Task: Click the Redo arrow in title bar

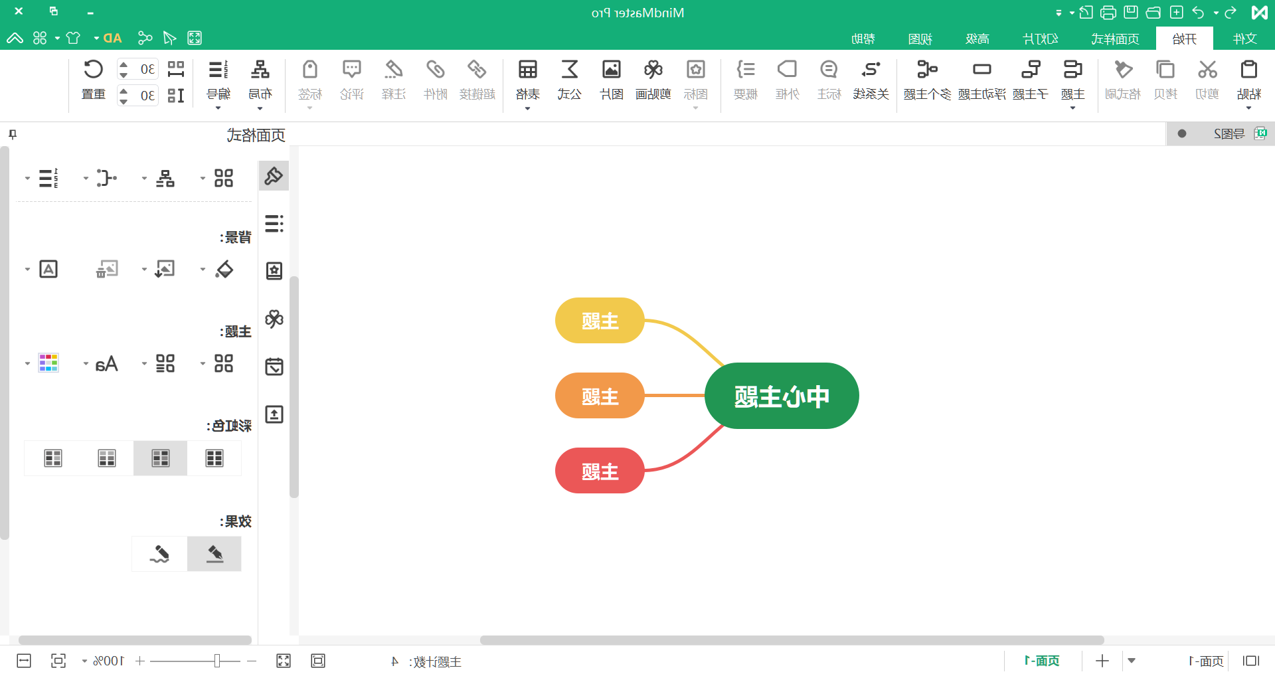Action: point(1230,12)
